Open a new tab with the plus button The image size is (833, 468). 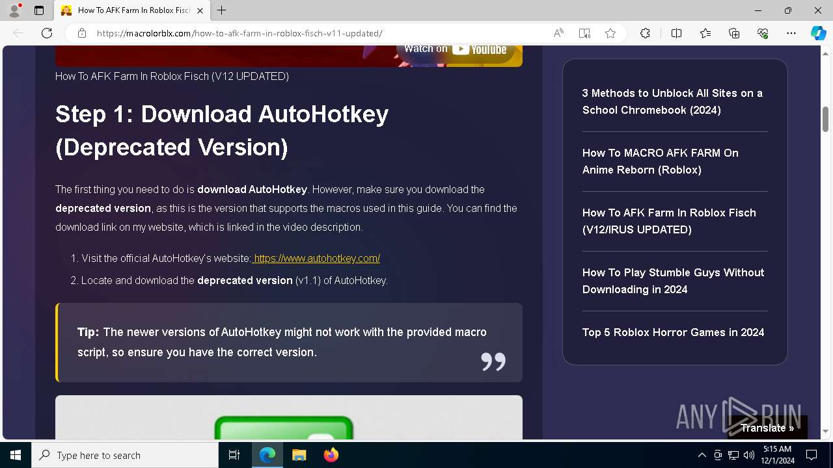click(222, 10)
